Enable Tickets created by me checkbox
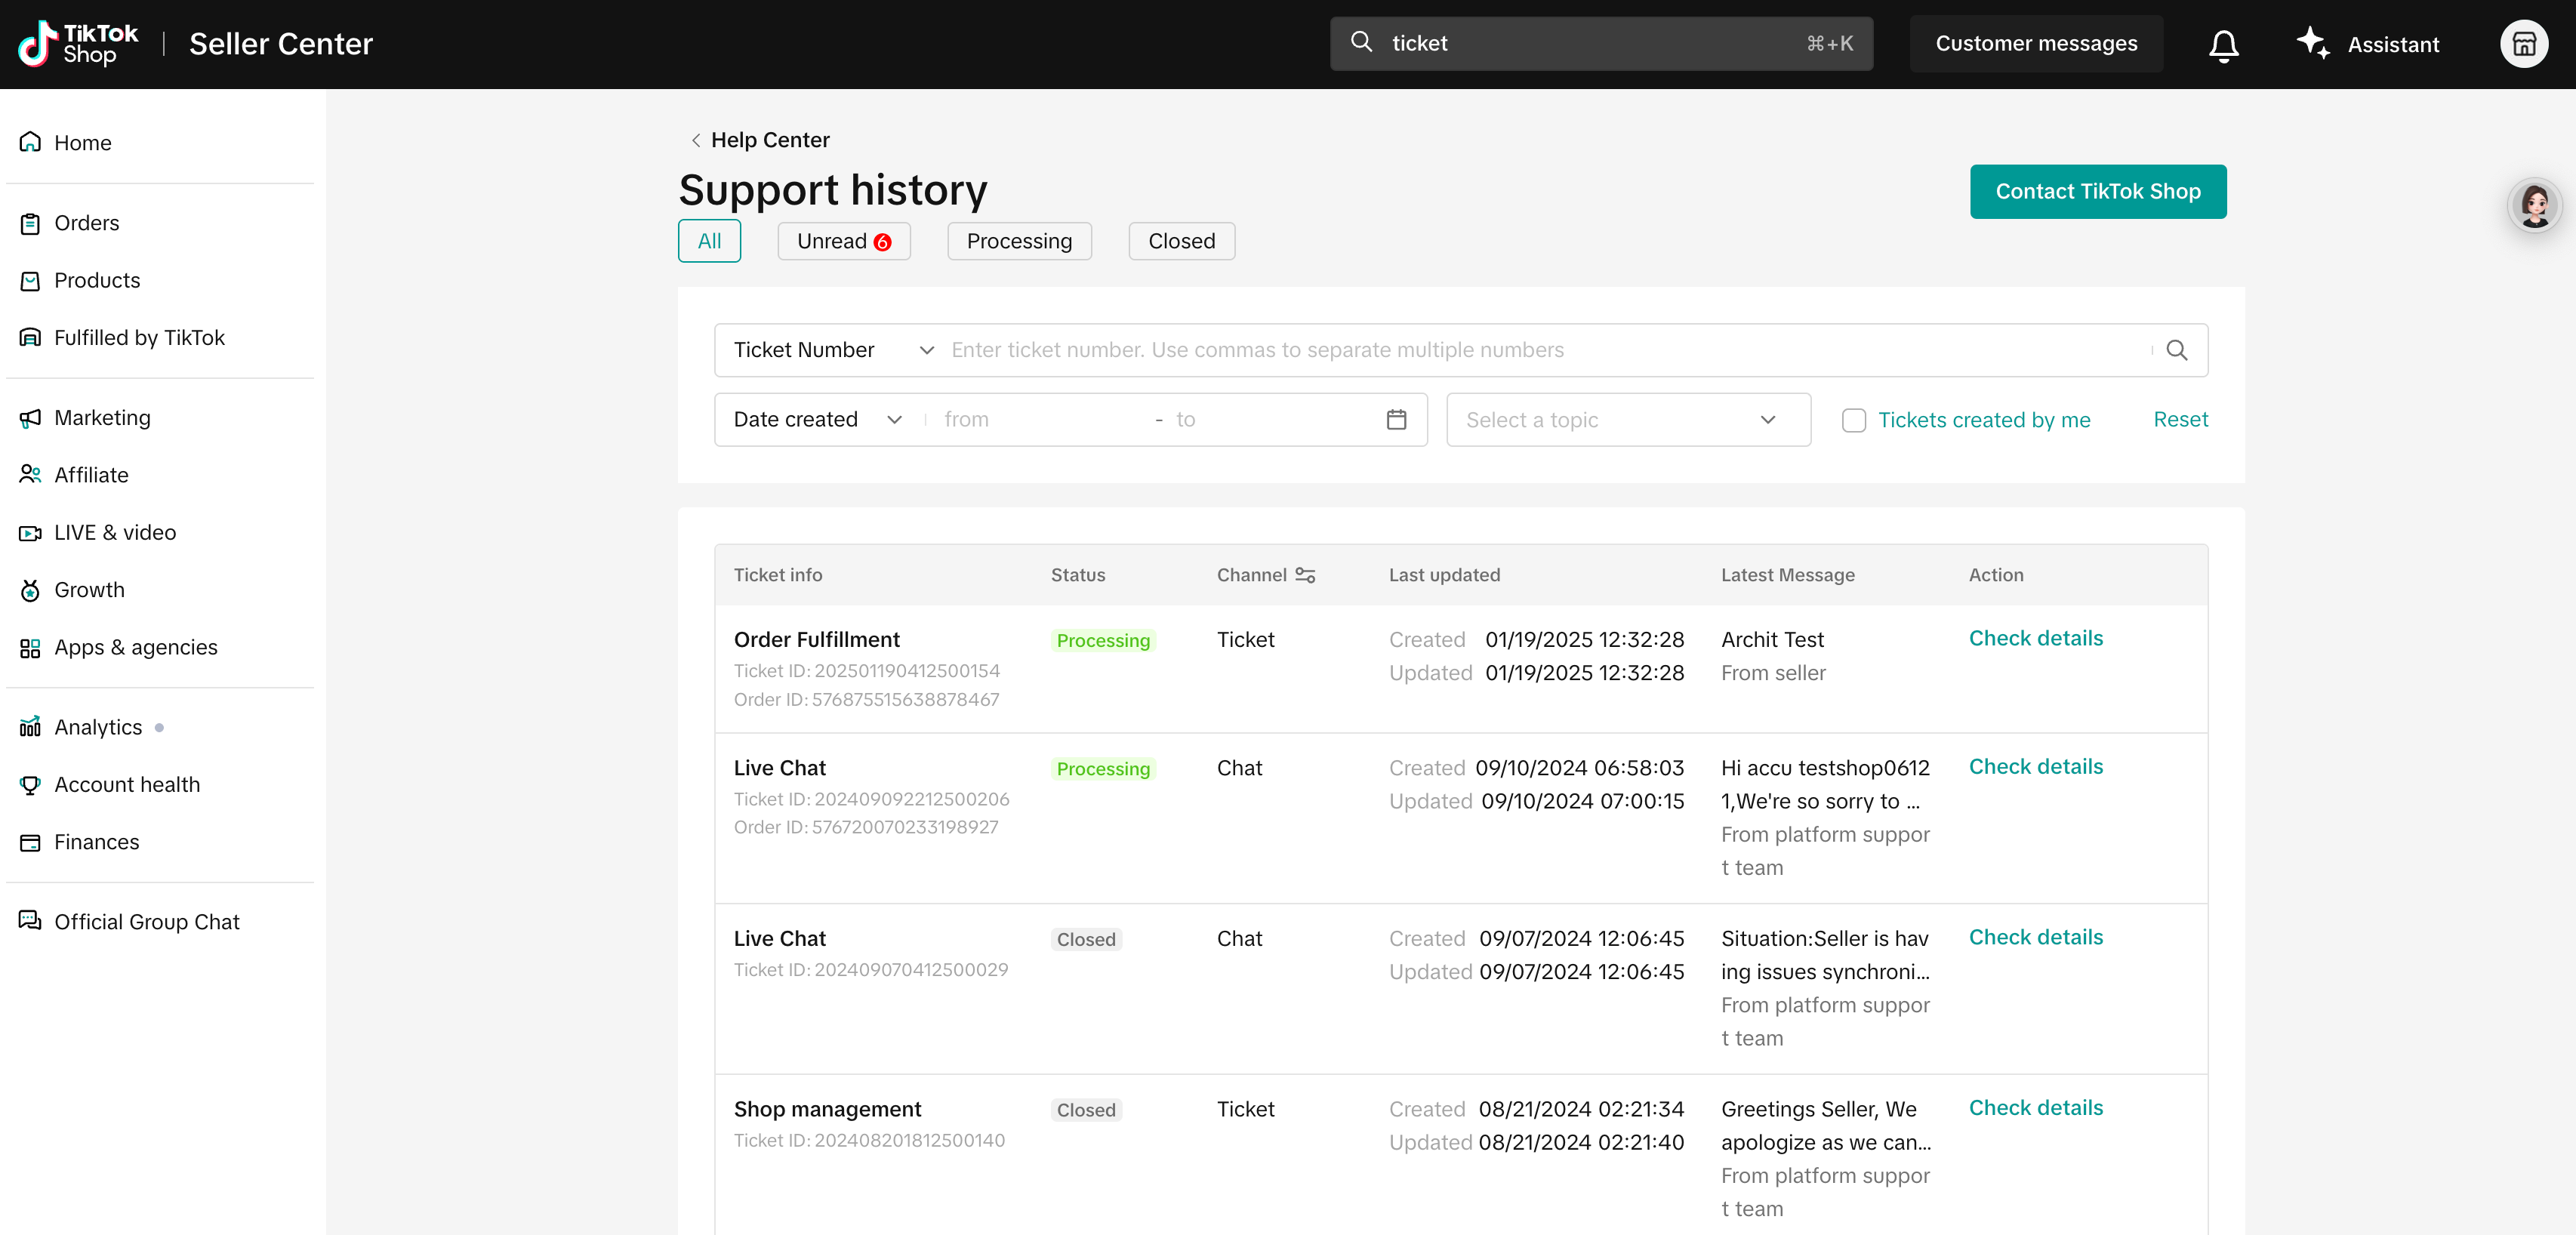This screenshot has width=2576, height=1235. (x=1853, y=420)
